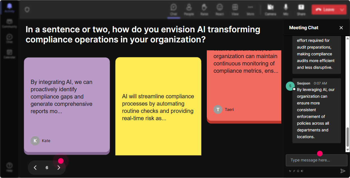Select Taeri's red response card
Screen dimensions: 350x178
244,86
